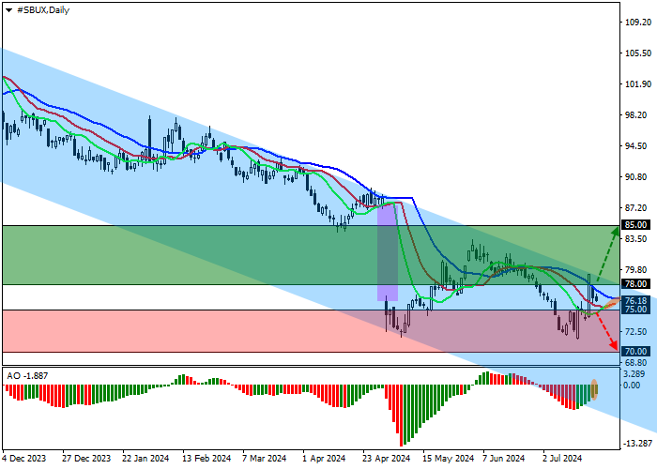
Task: Select the 85.00 price level label
Action: coord(635,225)
